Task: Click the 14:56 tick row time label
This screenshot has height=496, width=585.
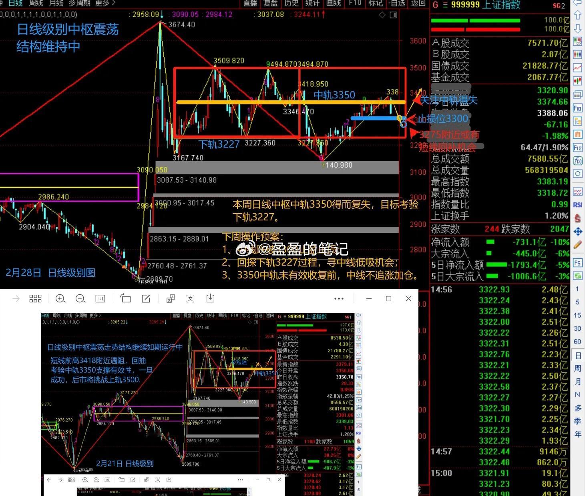Action: [442, 289]
